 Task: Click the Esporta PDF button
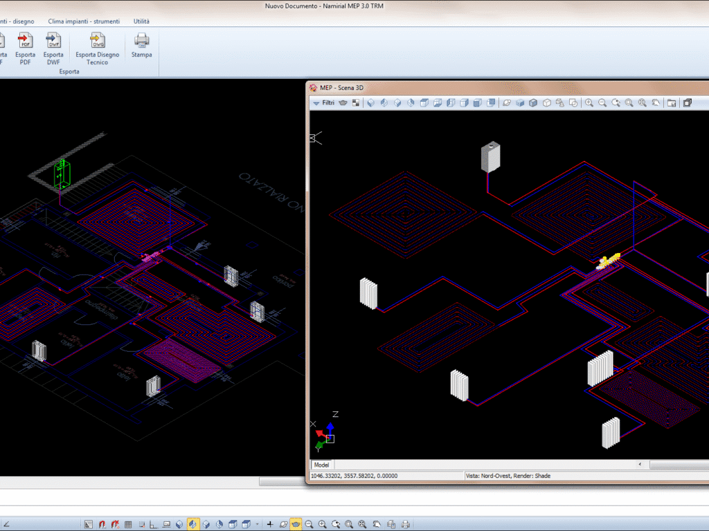26,47
